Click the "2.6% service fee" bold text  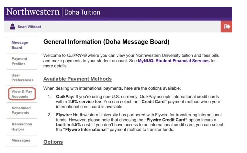[84, 102]
